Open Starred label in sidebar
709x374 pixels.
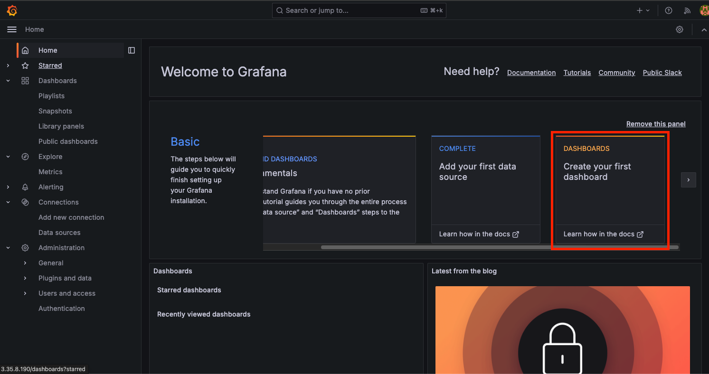click(x=50, y=65)
